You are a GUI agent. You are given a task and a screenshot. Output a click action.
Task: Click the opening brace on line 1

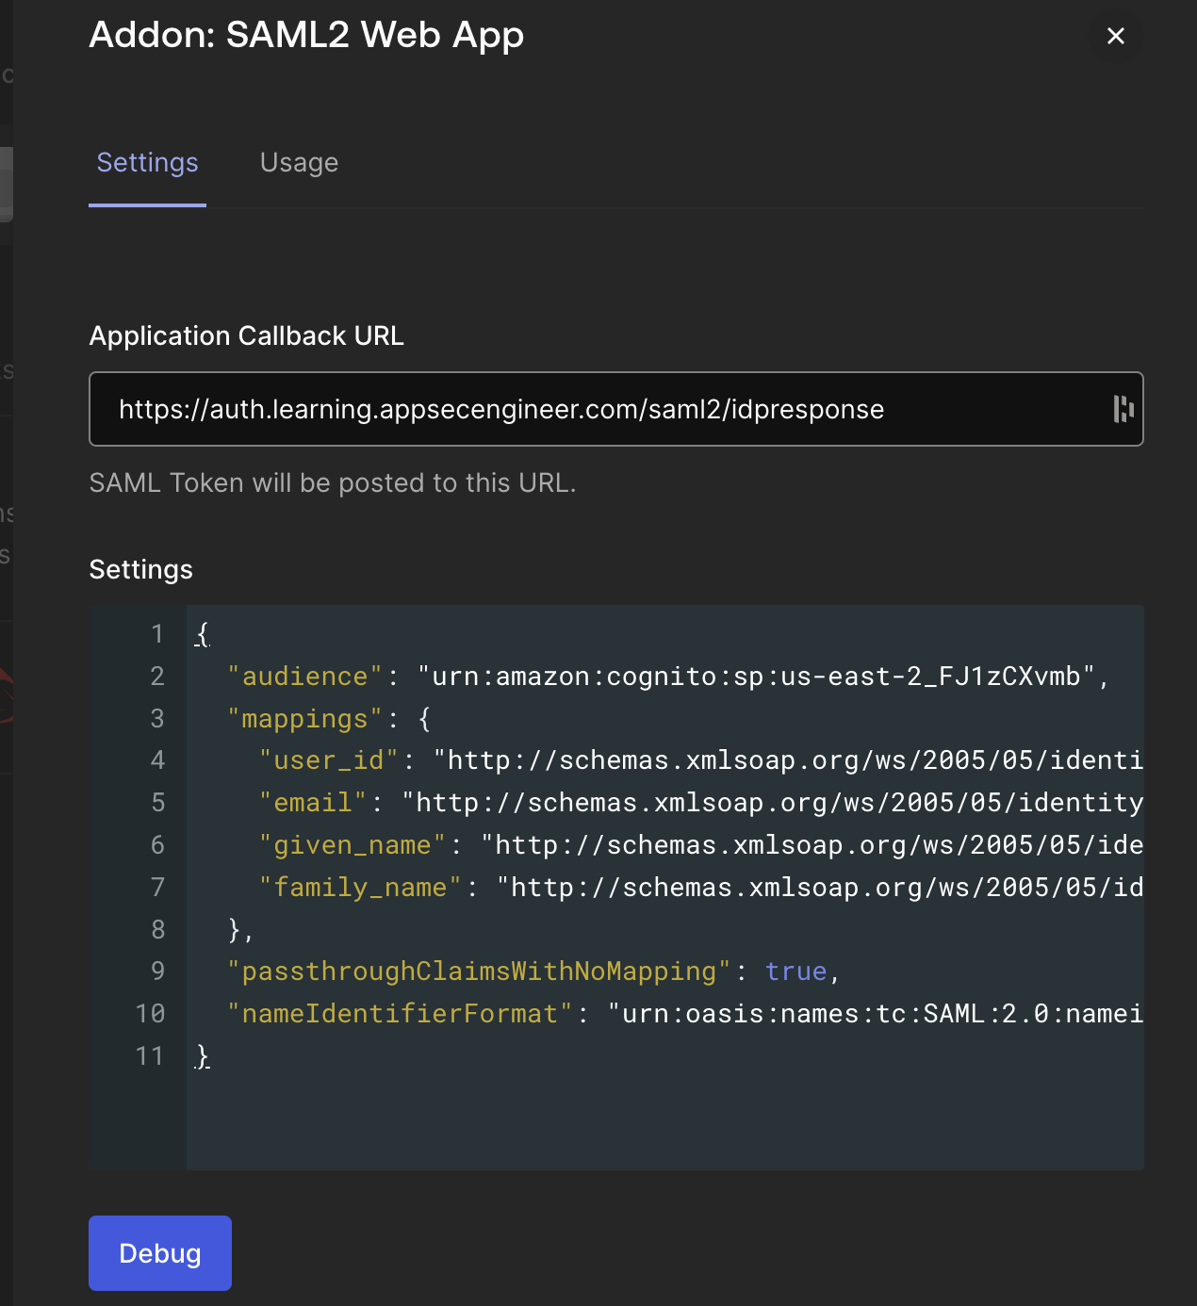point(202,634)
